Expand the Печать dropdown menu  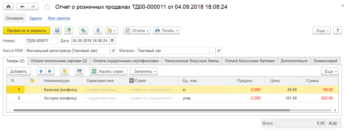click(166, 30)
